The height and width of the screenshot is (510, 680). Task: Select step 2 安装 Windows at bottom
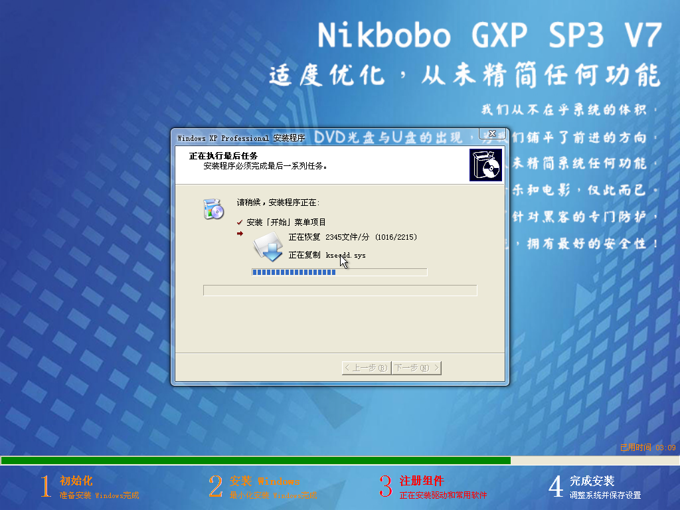pos(263,487)
